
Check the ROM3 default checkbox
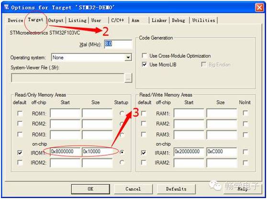[x=20, y=135]
